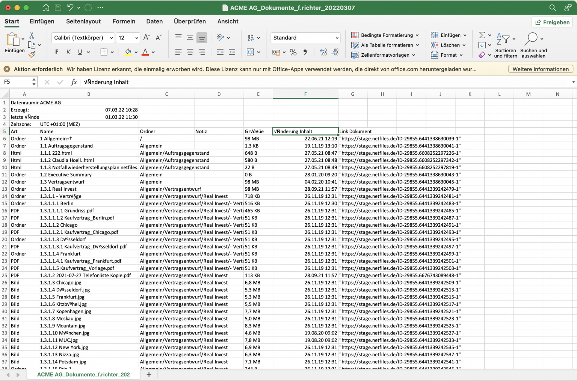This screenshot has height=381, width=577.
Task: Click the Increase Indent icon
Action: pos(232,52)
